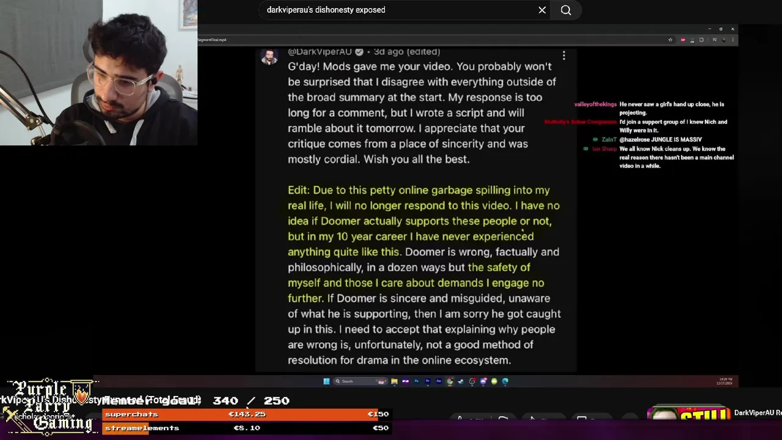The image size is (782, 440).
Task: Click the search magnifier button
Action: (x=566, y=10)
